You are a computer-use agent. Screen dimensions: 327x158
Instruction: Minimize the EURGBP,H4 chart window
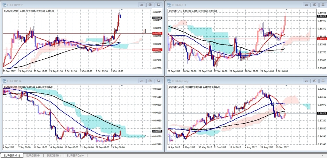(x=142, y=81)
